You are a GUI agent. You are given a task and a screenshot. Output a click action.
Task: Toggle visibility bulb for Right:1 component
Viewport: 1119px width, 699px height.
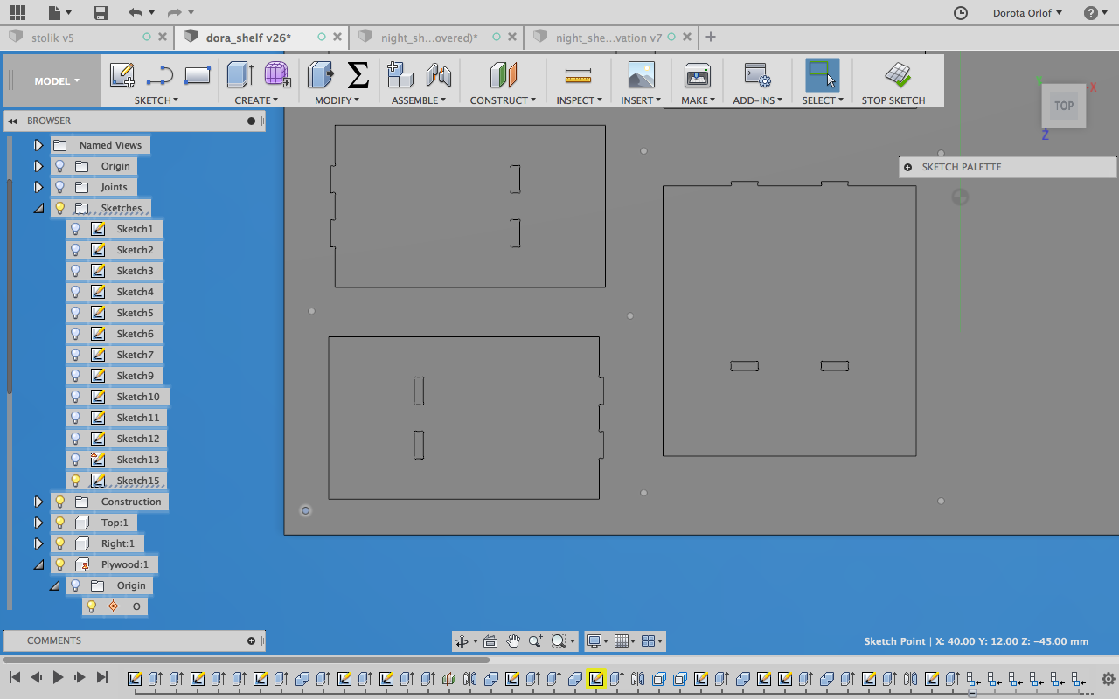tap(60, 543)
